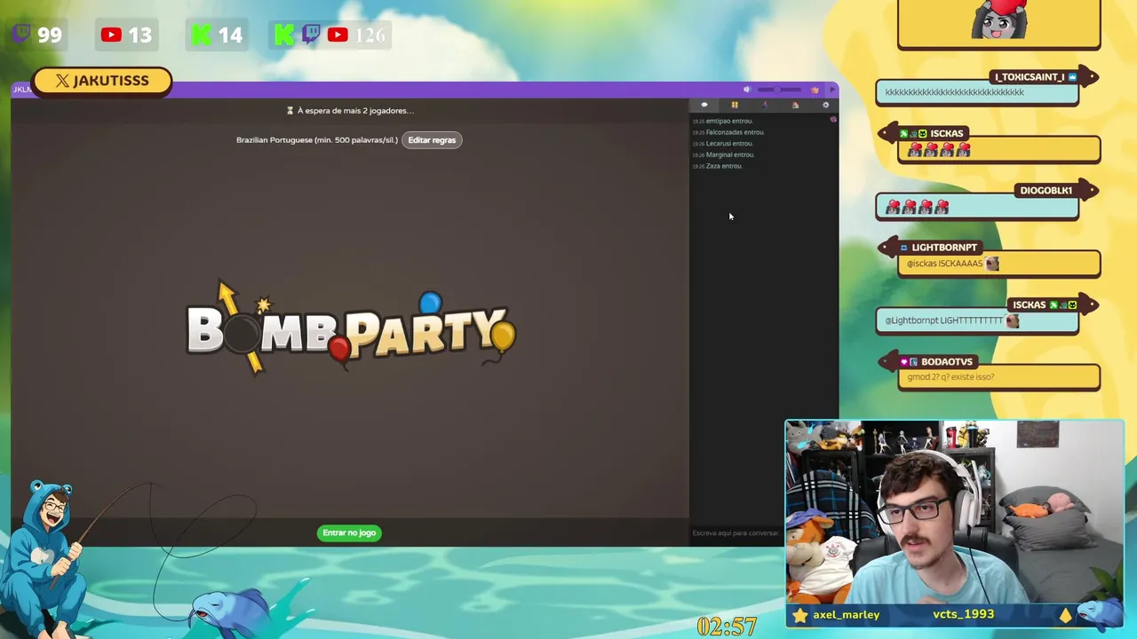Click the green Entrar no jogo button
Image resolution: width=1137 pixels, height=639 pixels.
point(349,532)
